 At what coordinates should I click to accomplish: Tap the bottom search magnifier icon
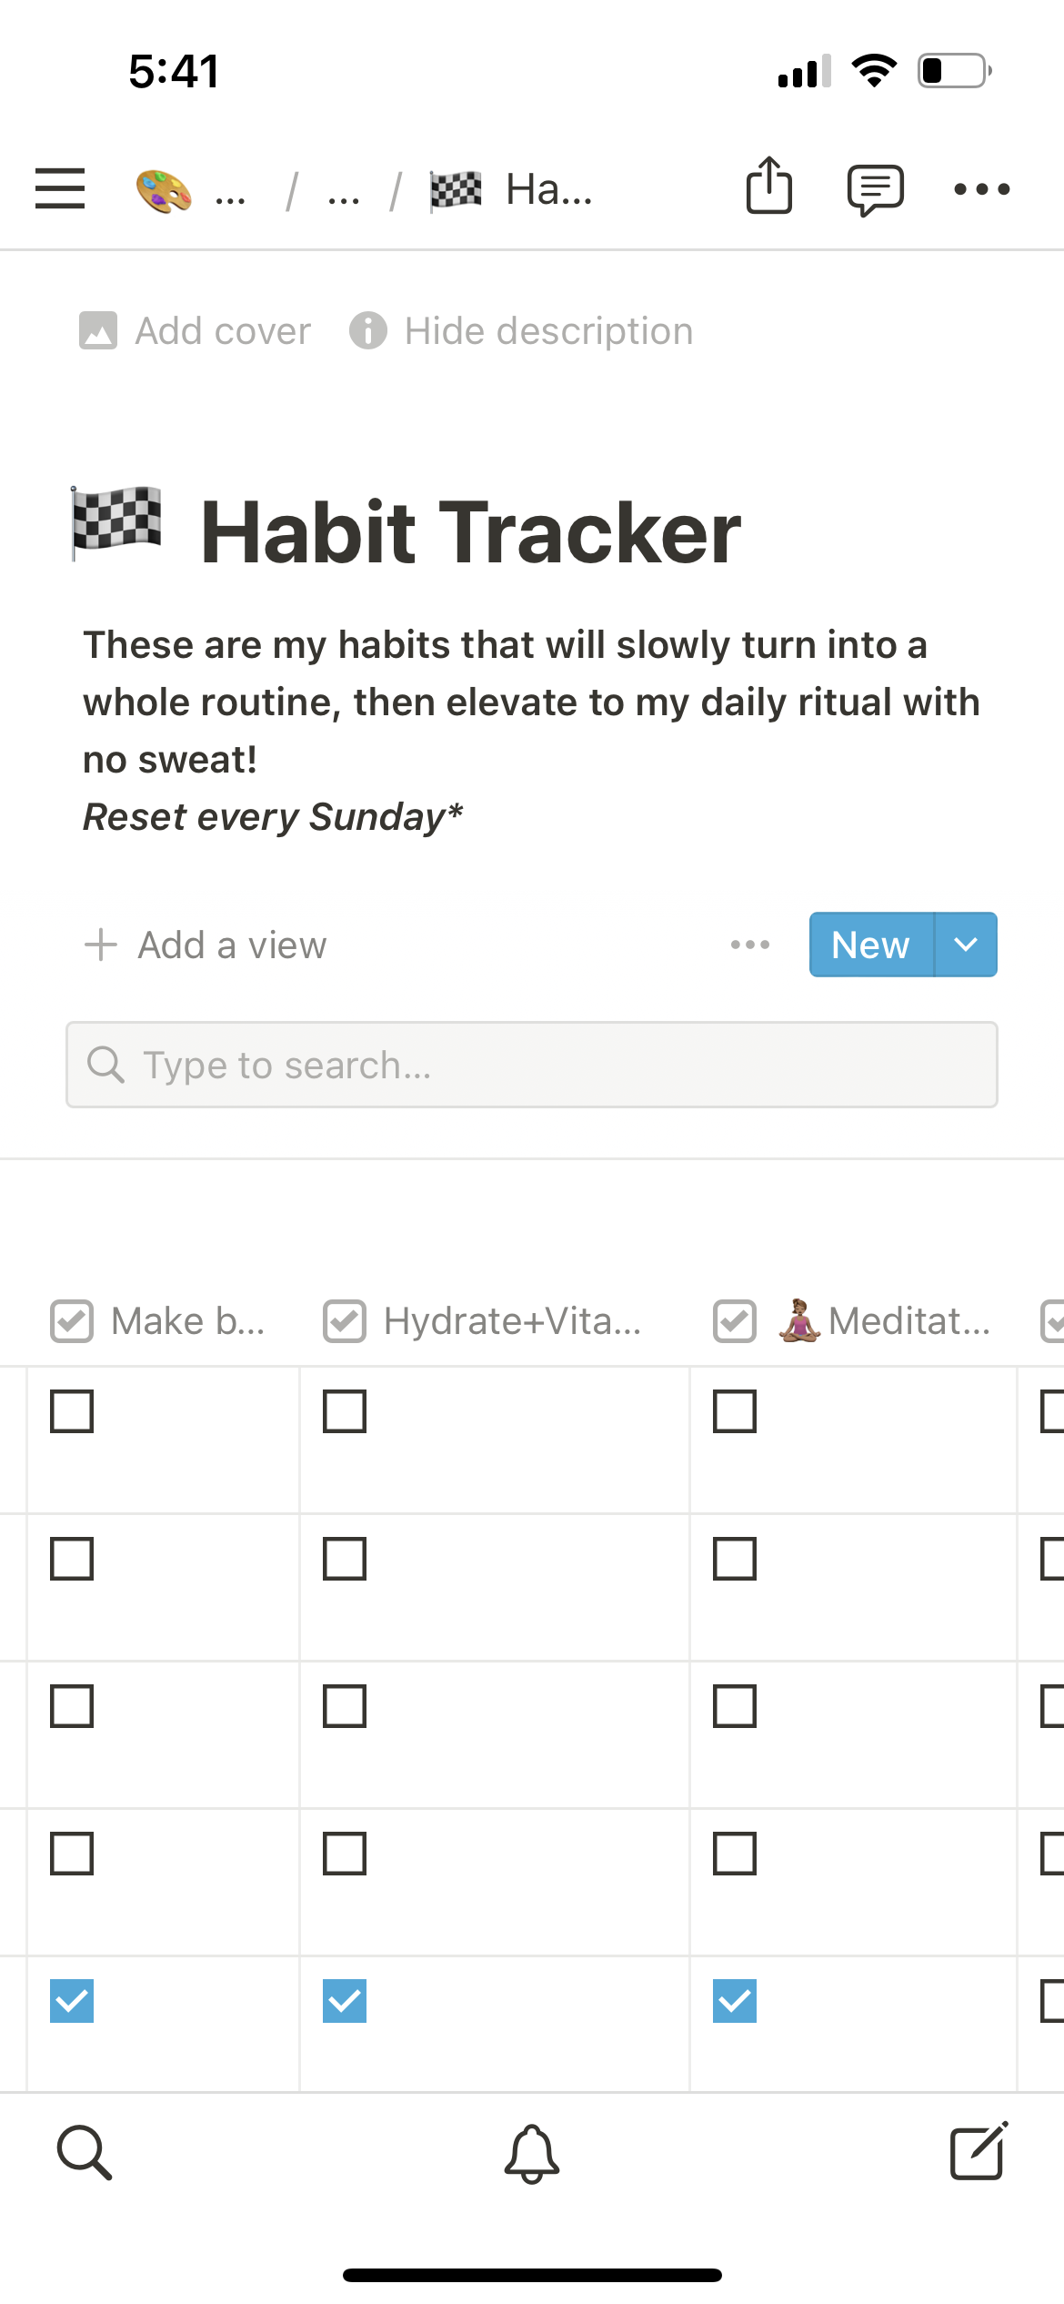pos(85,2153)
